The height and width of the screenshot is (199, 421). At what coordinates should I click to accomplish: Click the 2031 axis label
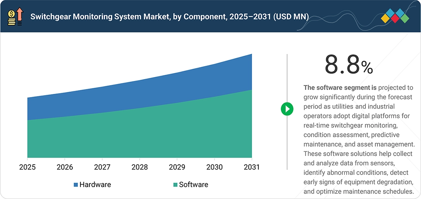click(x=251, y=167)
